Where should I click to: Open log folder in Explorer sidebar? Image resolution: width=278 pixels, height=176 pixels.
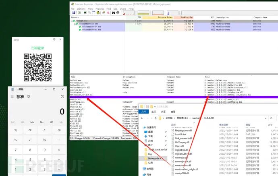(148, 154)
